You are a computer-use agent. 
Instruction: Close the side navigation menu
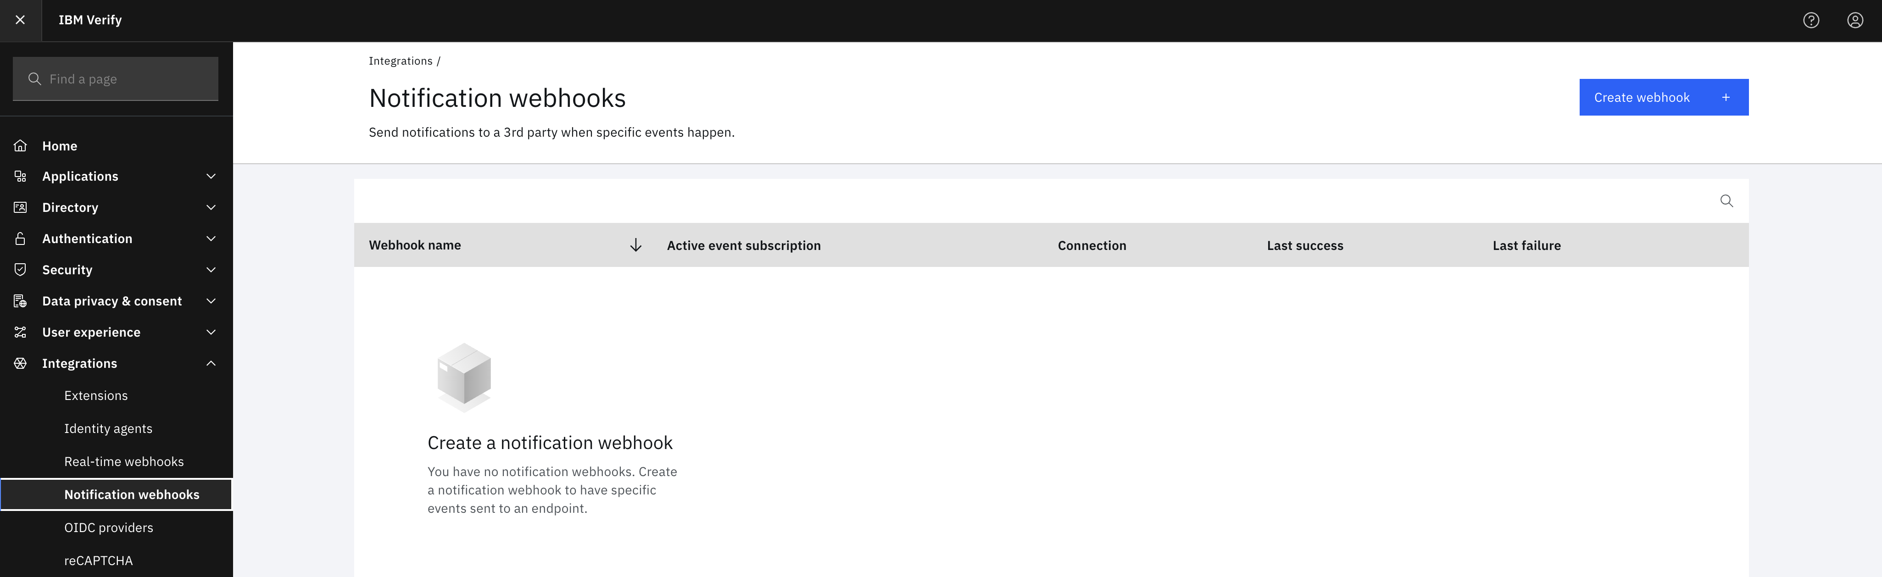click(21, 20)
